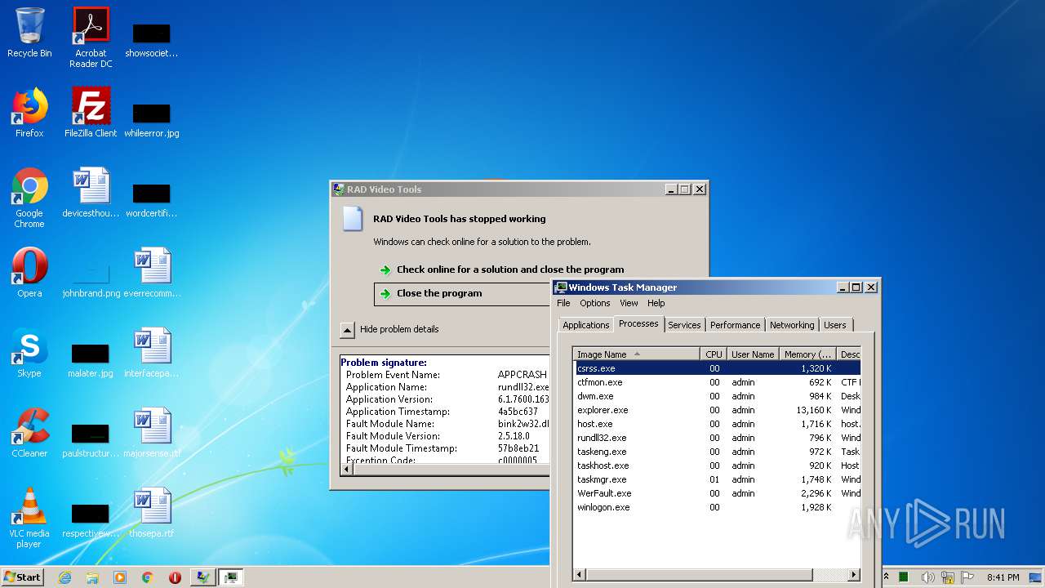
Task: Select WerFault.exe process
Action: (717, 493)
